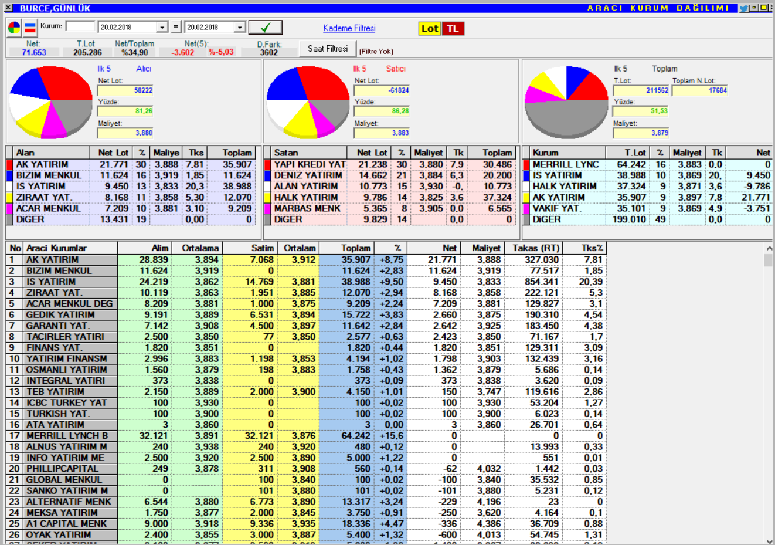The image size is (775, 545).
Task: Click the magenta swatch beside ACAR MENKUL
Action: 9,209
